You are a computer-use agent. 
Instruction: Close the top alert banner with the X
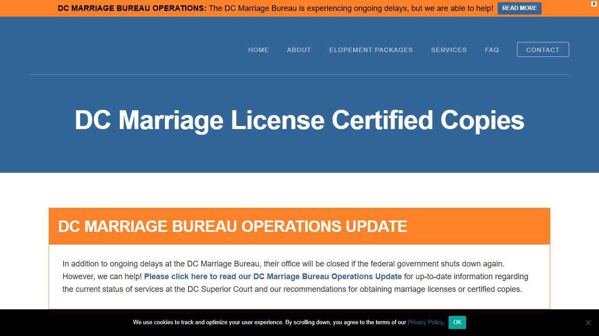point(594,4)
